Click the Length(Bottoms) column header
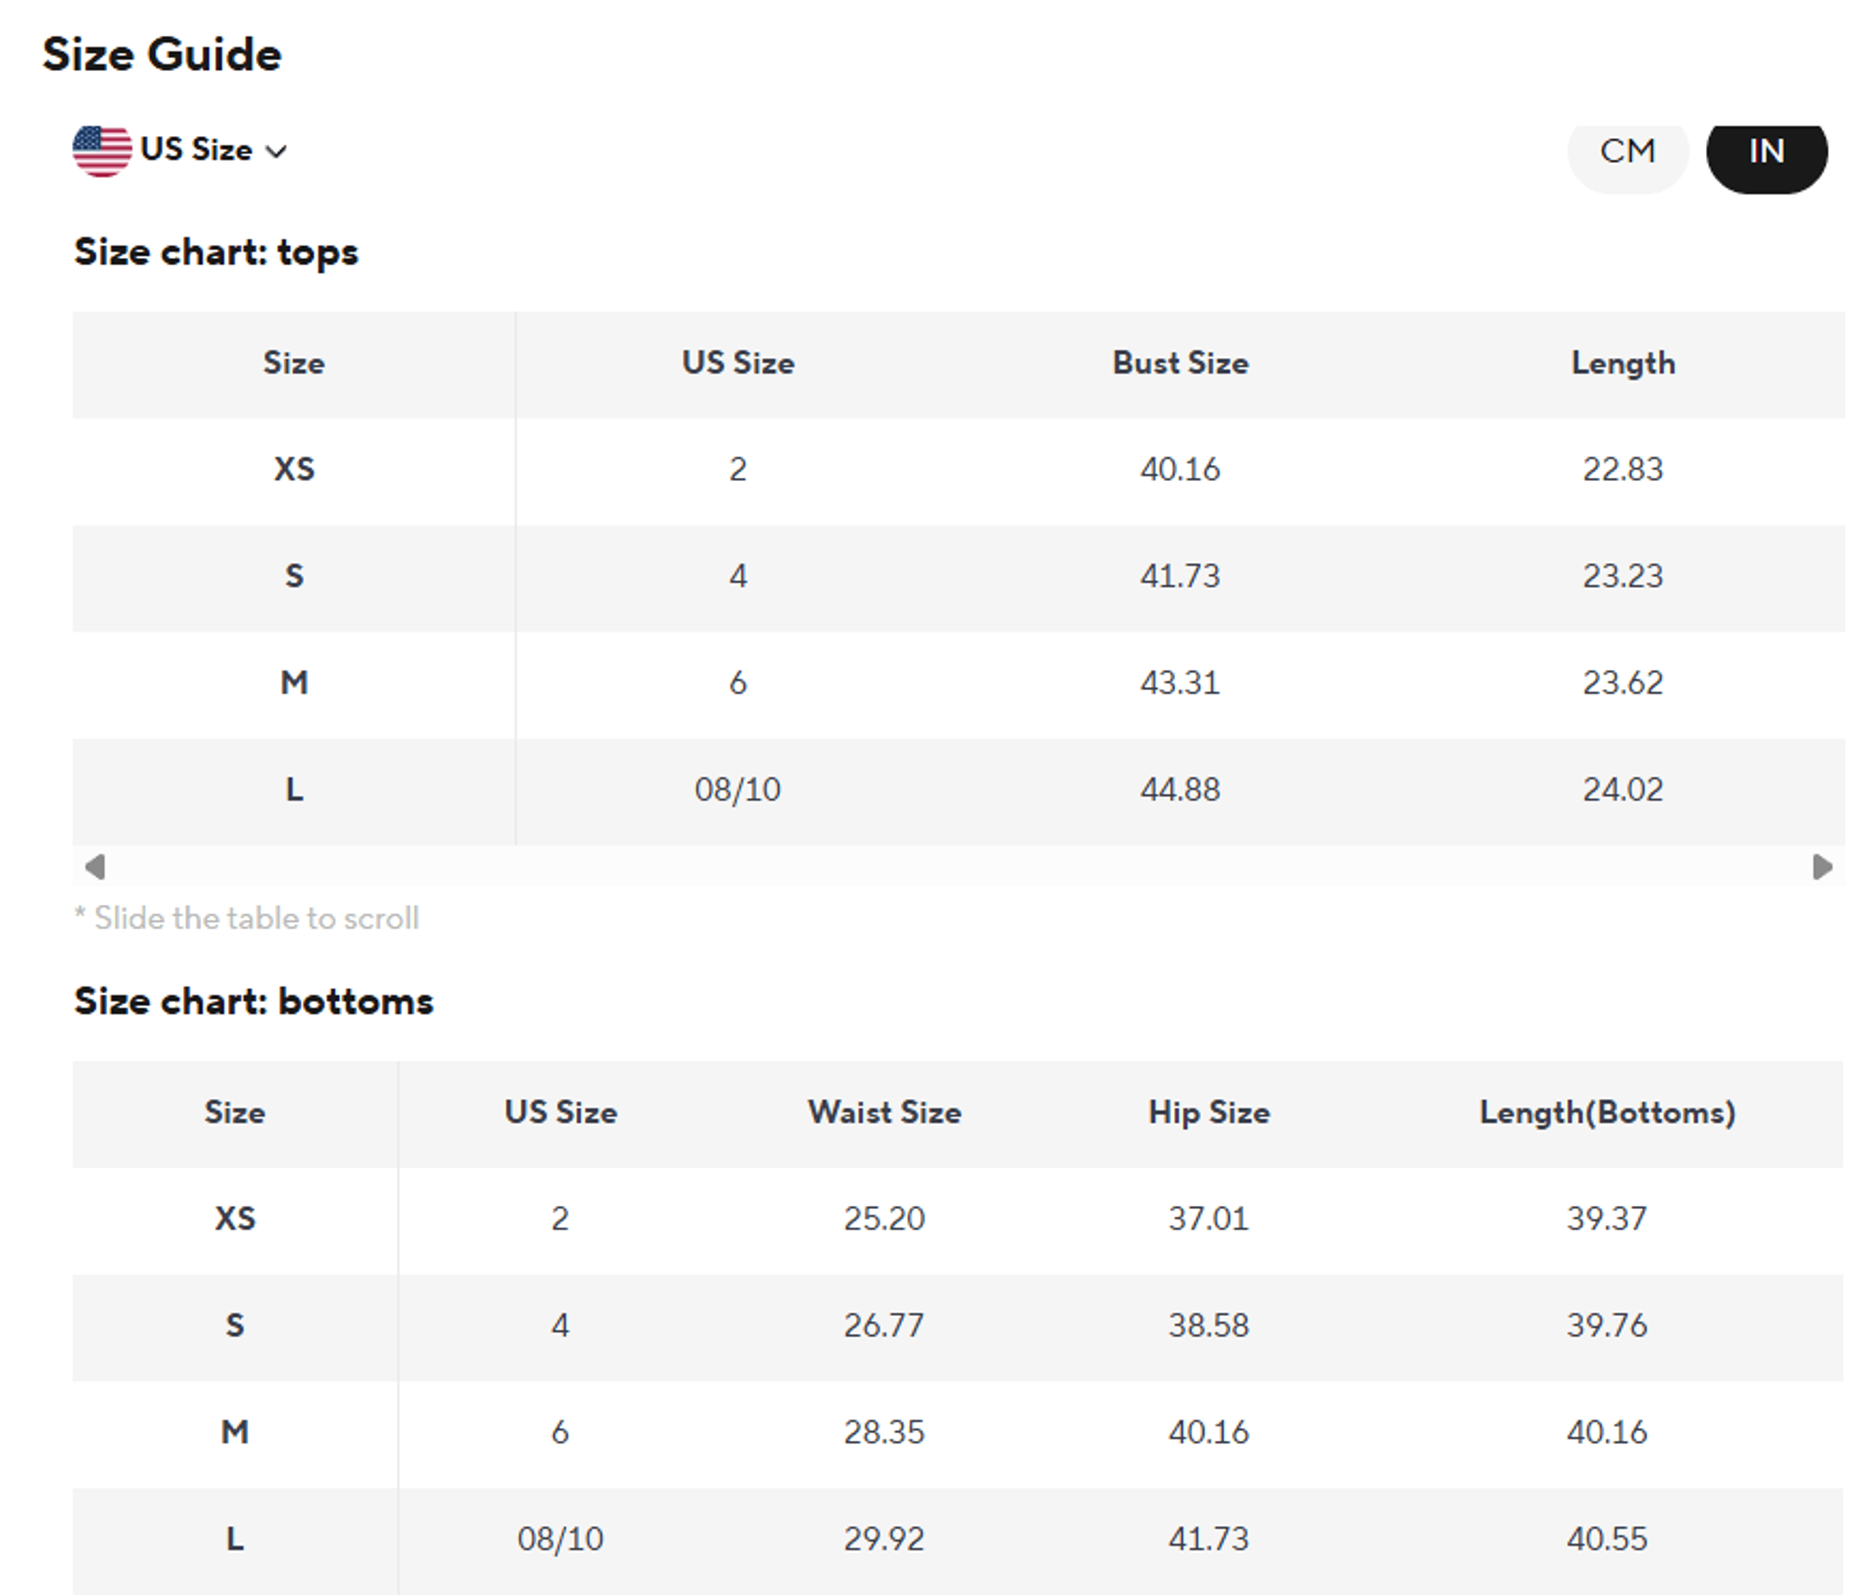The height and width of the screenshot is (1595, 1871). click(x=1607, y=1113)
